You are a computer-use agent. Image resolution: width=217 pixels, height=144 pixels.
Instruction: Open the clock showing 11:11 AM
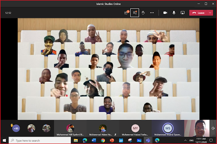(201, 140)
